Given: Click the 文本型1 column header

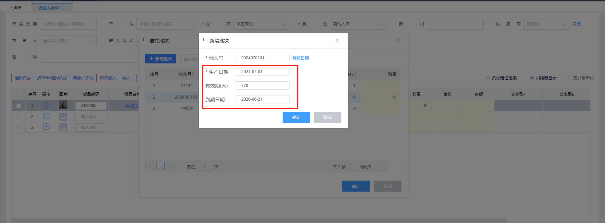Looking at the screenshot, I should click(518, 94).
